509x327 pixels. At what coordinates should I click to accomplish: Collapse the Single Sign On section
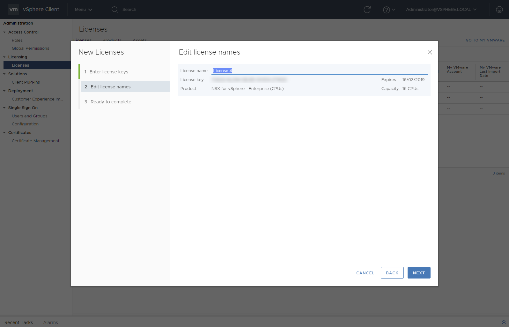click(4, 108)
